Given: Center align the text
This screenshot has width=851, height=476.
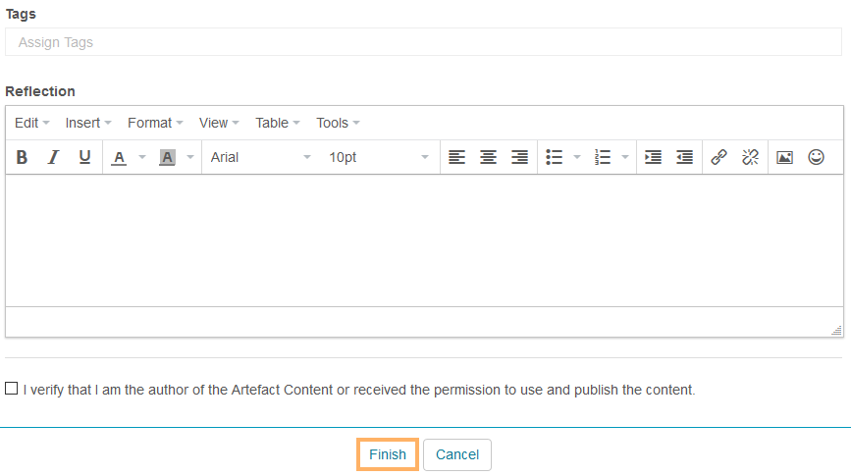Looking at the screenshot, I should pos(488,157).
